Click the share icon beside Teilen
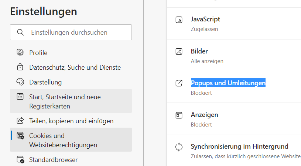Screen dimensions: 301x166 click(20, 121)
